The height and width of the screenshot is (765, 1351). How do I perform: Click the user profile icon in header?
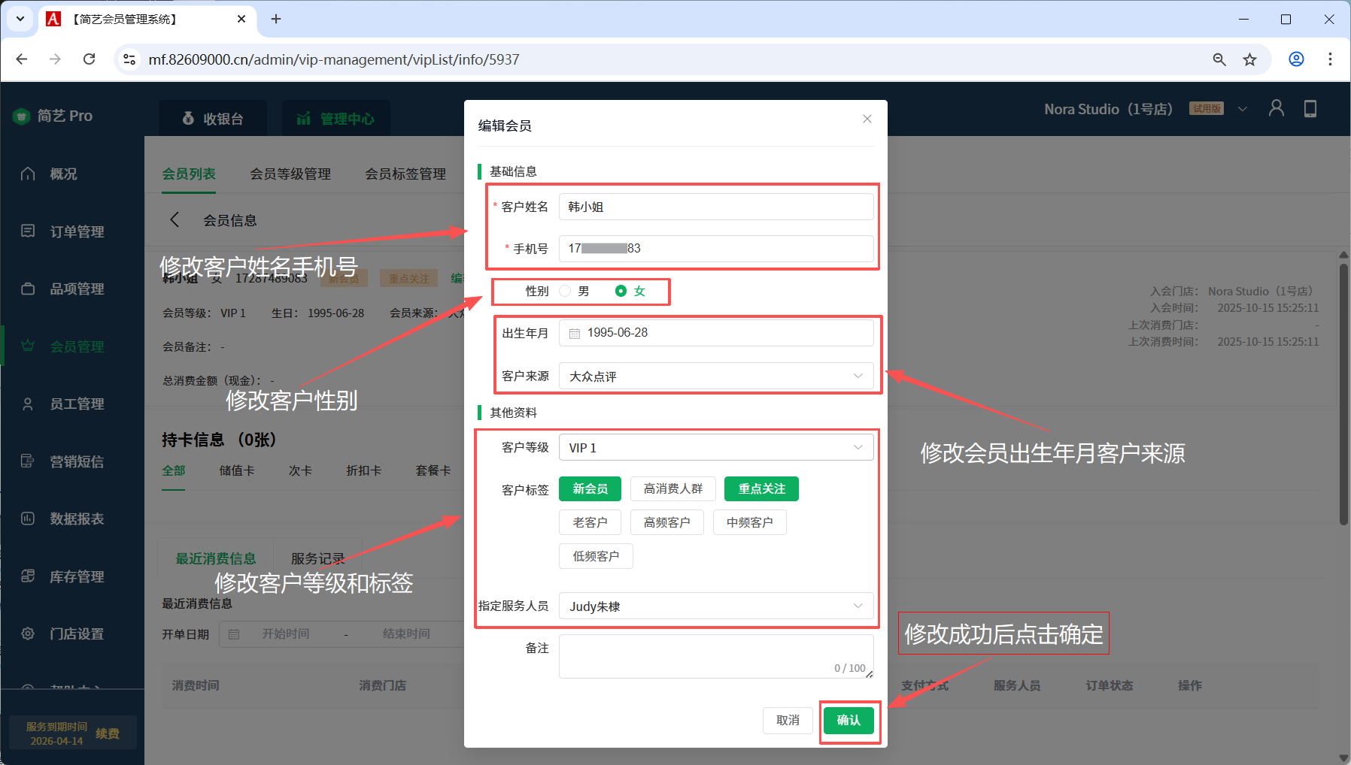1276,109
